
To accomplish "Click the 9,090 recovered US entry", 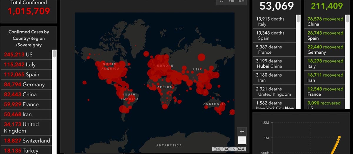I will [x=325, y=104].
